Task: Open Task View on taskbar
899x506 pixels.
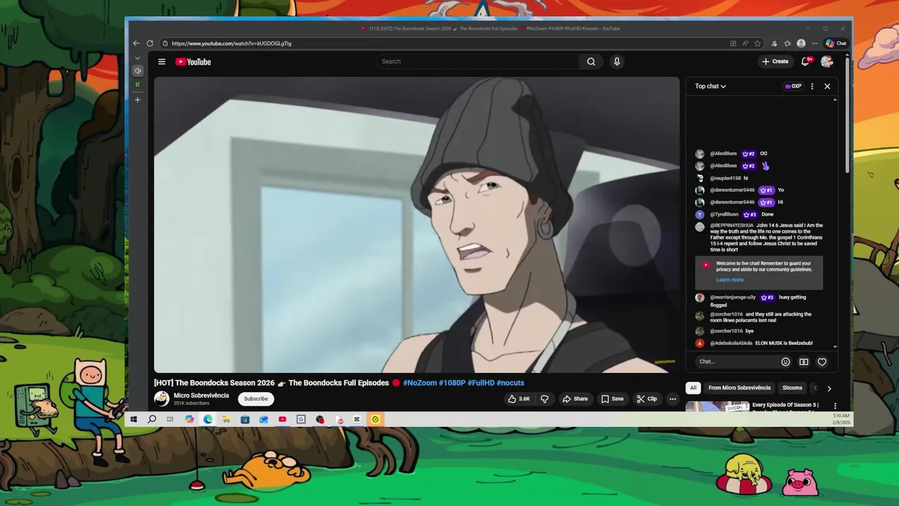Action: (170, 420)
